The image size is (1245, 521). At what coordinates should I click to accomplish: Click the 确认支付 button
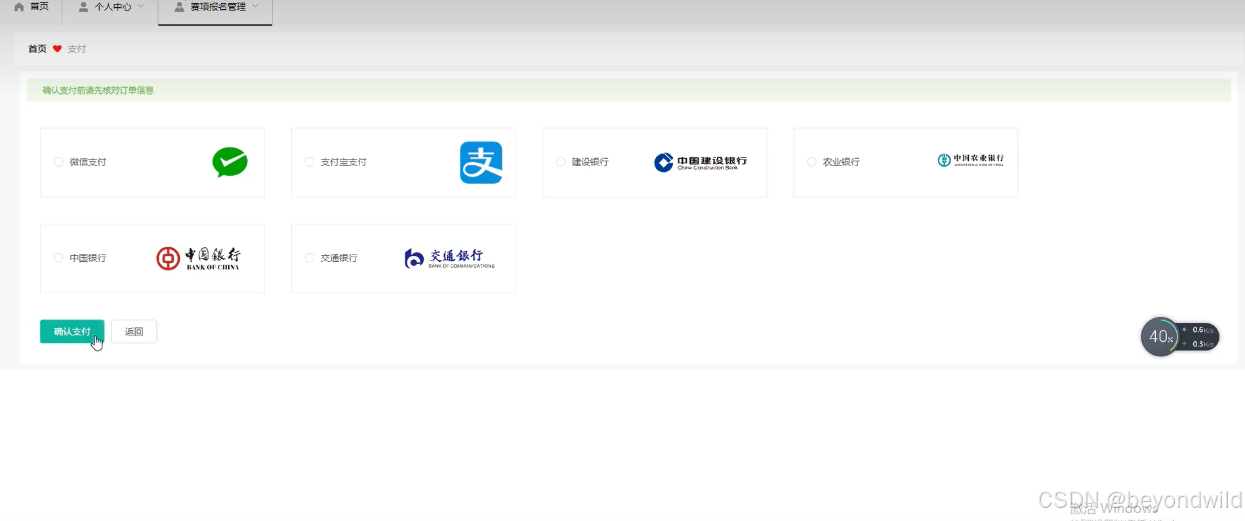(72, 331)
